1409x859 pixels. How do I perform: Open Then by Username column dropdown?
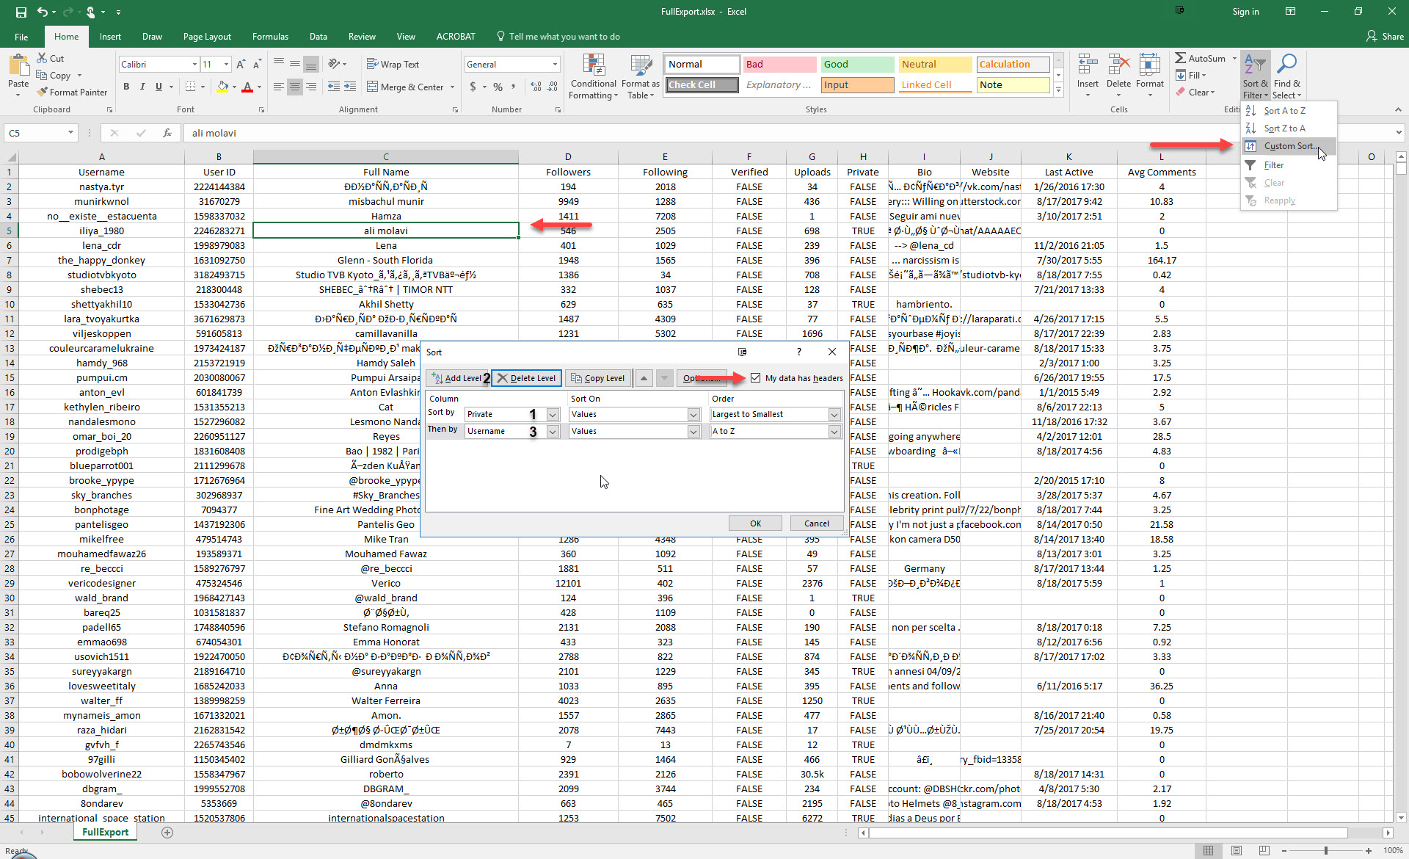coord(553,432)
